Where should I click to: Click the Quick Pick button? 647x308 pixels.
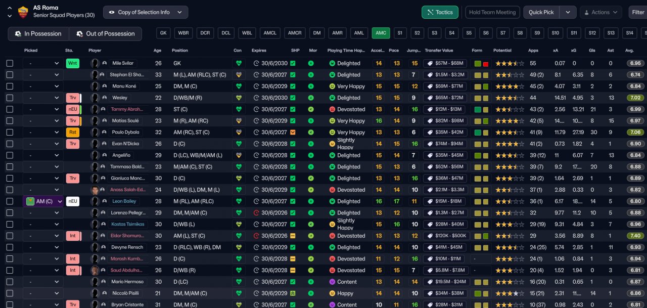coord(541,12)
